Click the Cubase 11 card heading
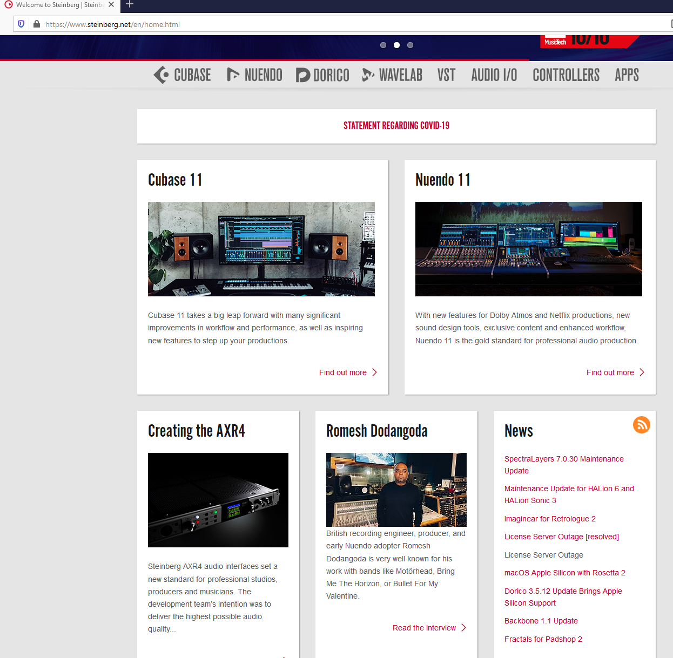Screen dimensions: 673x658 175,180
